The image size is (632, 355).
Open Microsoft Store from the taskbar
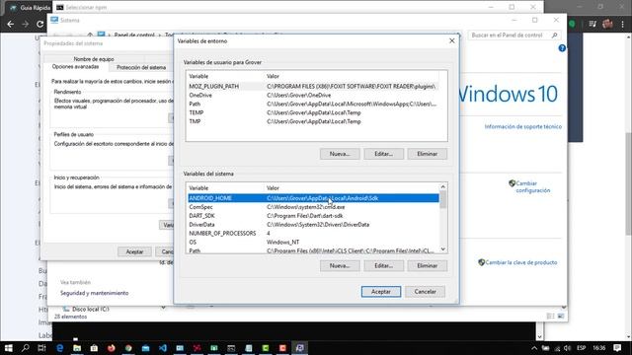pos(94,348)
